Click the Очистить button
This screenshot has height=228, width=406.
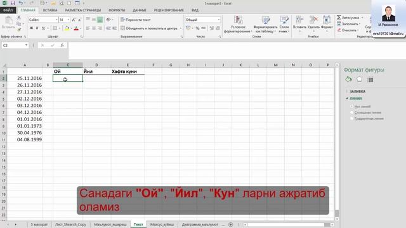pyautogui.click(x=348, y=30)
